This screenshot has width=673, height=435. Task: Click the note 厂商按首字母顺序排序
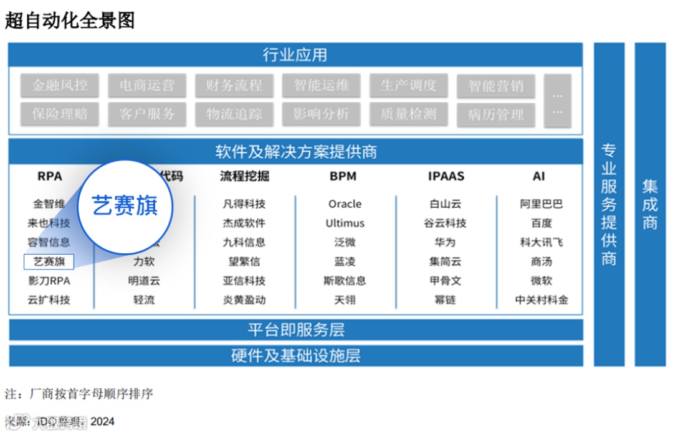91,394
